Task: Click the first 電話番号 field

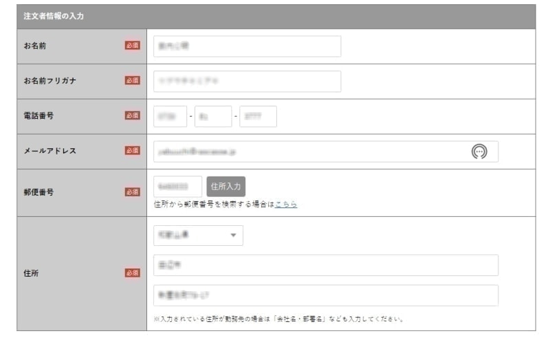Action: (x=170, y=117)
